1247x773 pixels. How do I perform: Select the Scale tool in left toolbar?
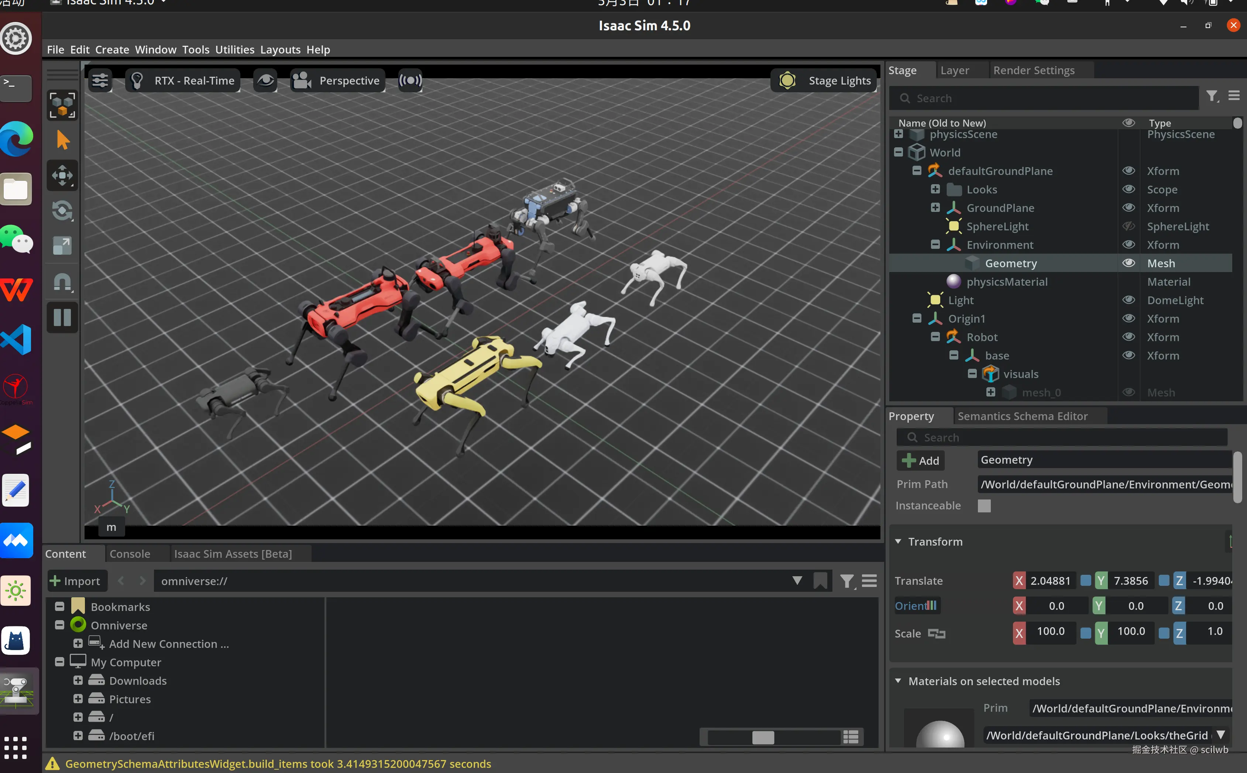62,246
